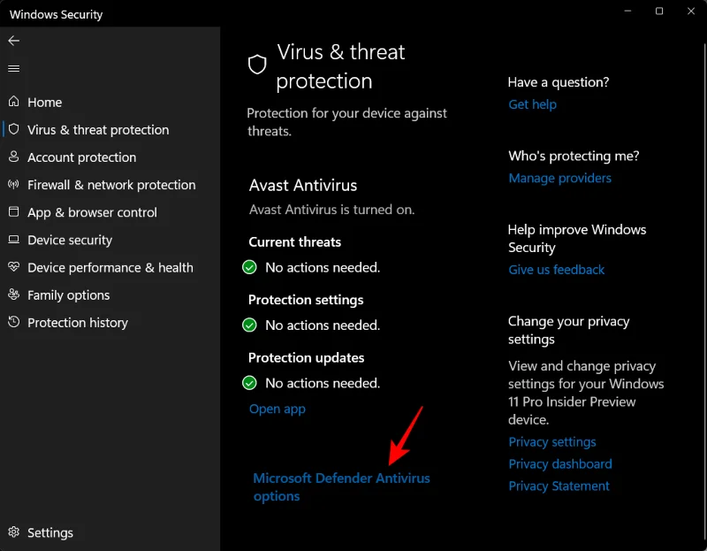Switch to Virus & threat protection menu entry
The height and width of the screenshot is (551, 707).
coord(97,130)
